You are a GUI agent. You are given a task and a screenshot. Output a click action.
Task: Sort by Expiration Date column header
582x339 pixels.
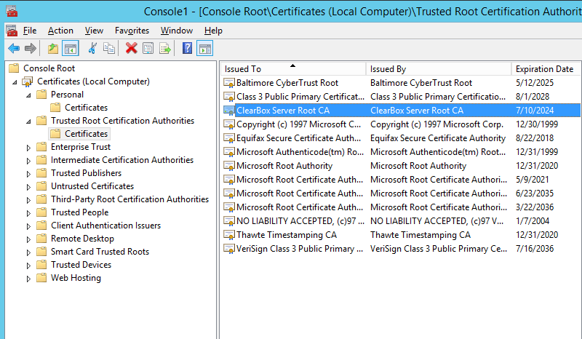(x=546, y=68)
